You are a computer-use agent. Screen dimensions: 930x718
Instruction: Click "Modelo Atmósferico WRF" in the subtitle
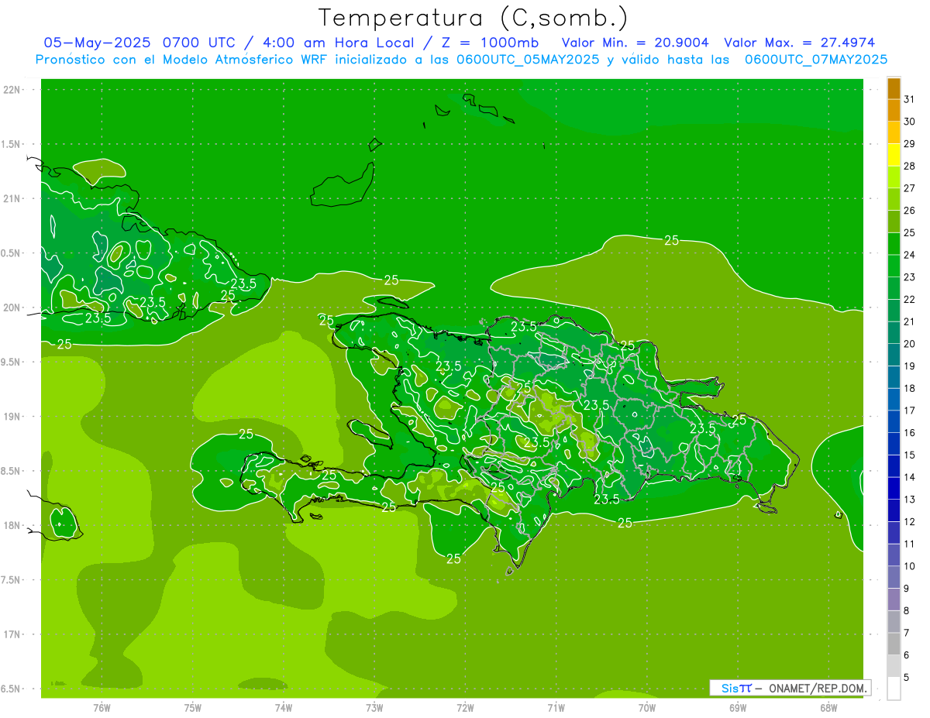click(x=246, y=59)
